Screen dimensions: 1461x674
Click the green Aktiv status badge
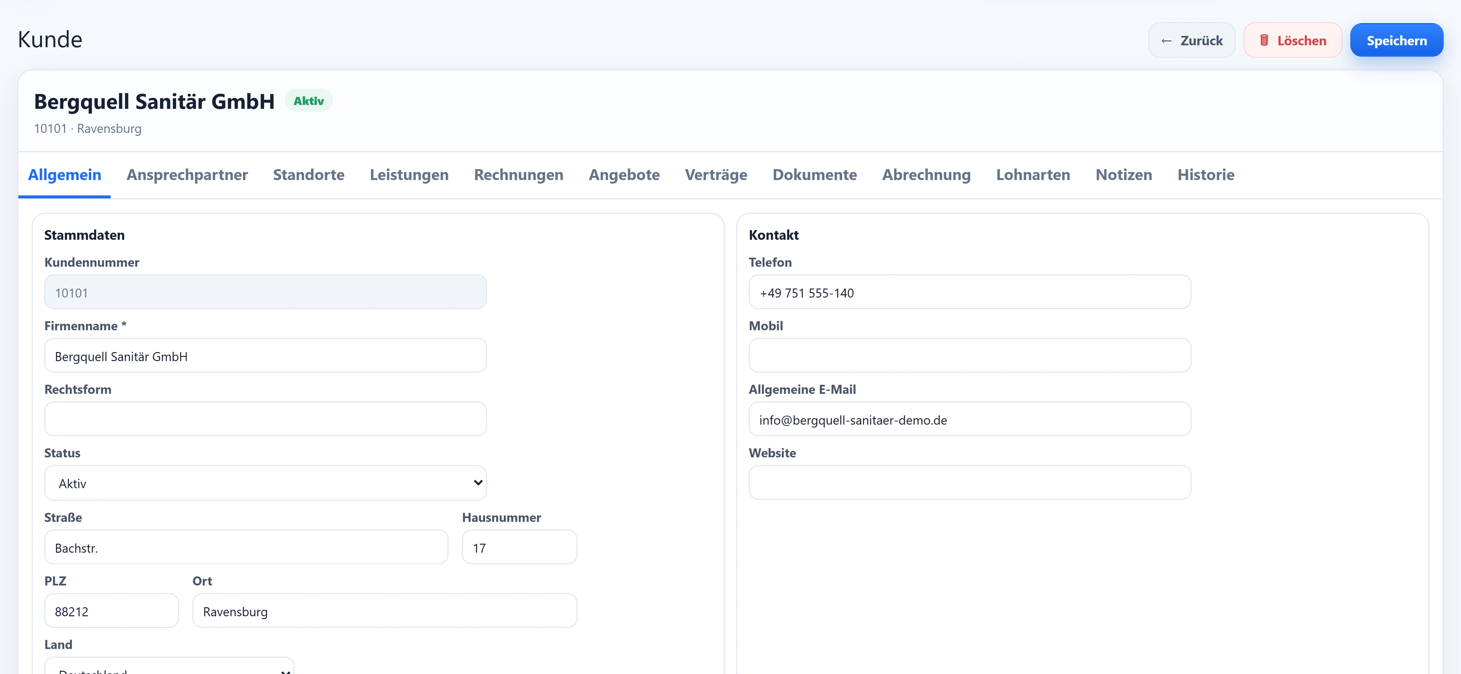[309, 101]
